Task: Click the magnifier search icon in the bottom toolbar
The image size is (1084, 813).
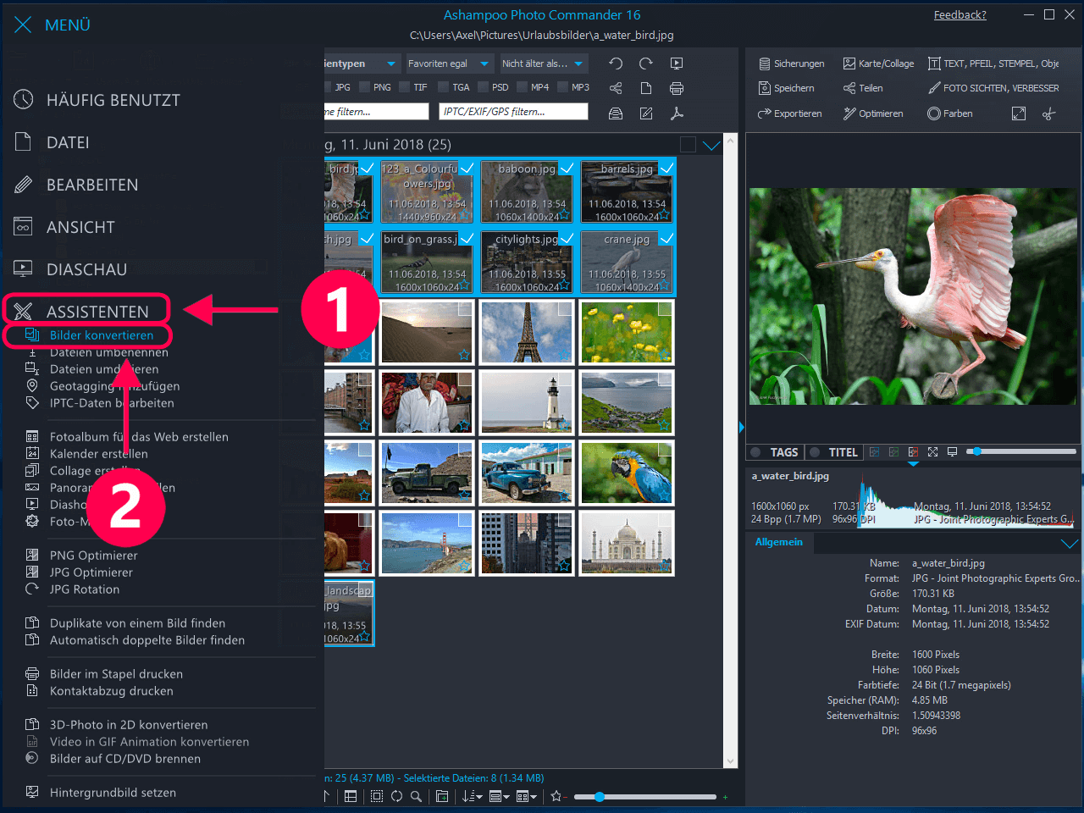Action: tap(416, 796)
